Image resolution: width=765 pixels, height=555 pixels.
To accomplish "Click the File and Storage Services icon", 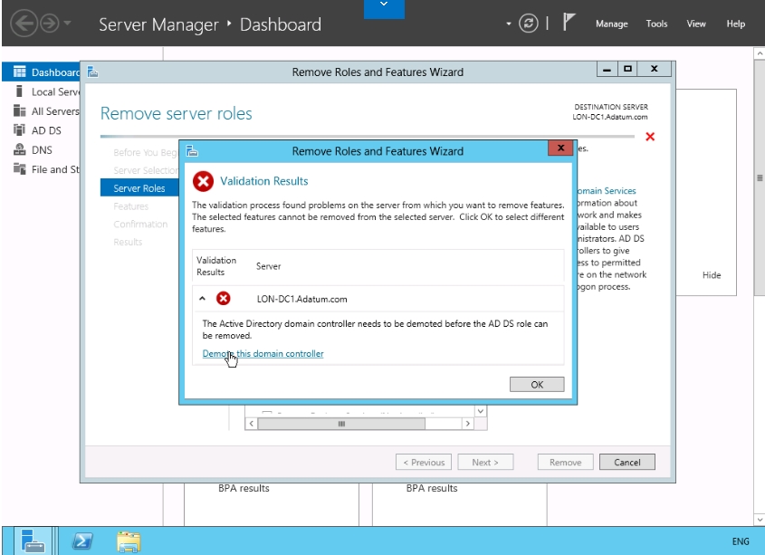I will [20, 169].
